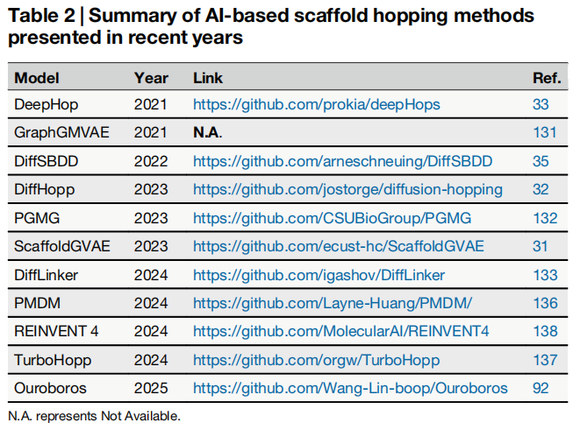
Task: Click the Year column header
Action: pos(151,78)
